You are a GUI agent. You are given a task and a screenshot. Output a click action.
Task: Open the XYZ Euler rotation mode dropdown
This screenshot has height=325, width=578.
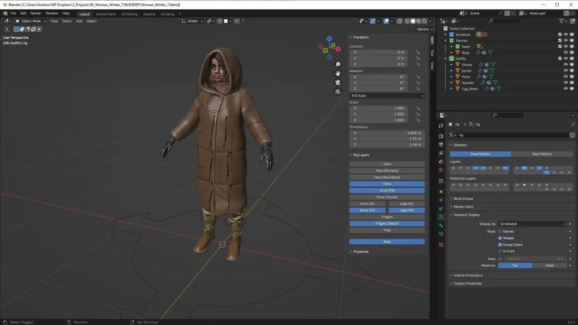(387, 96)
